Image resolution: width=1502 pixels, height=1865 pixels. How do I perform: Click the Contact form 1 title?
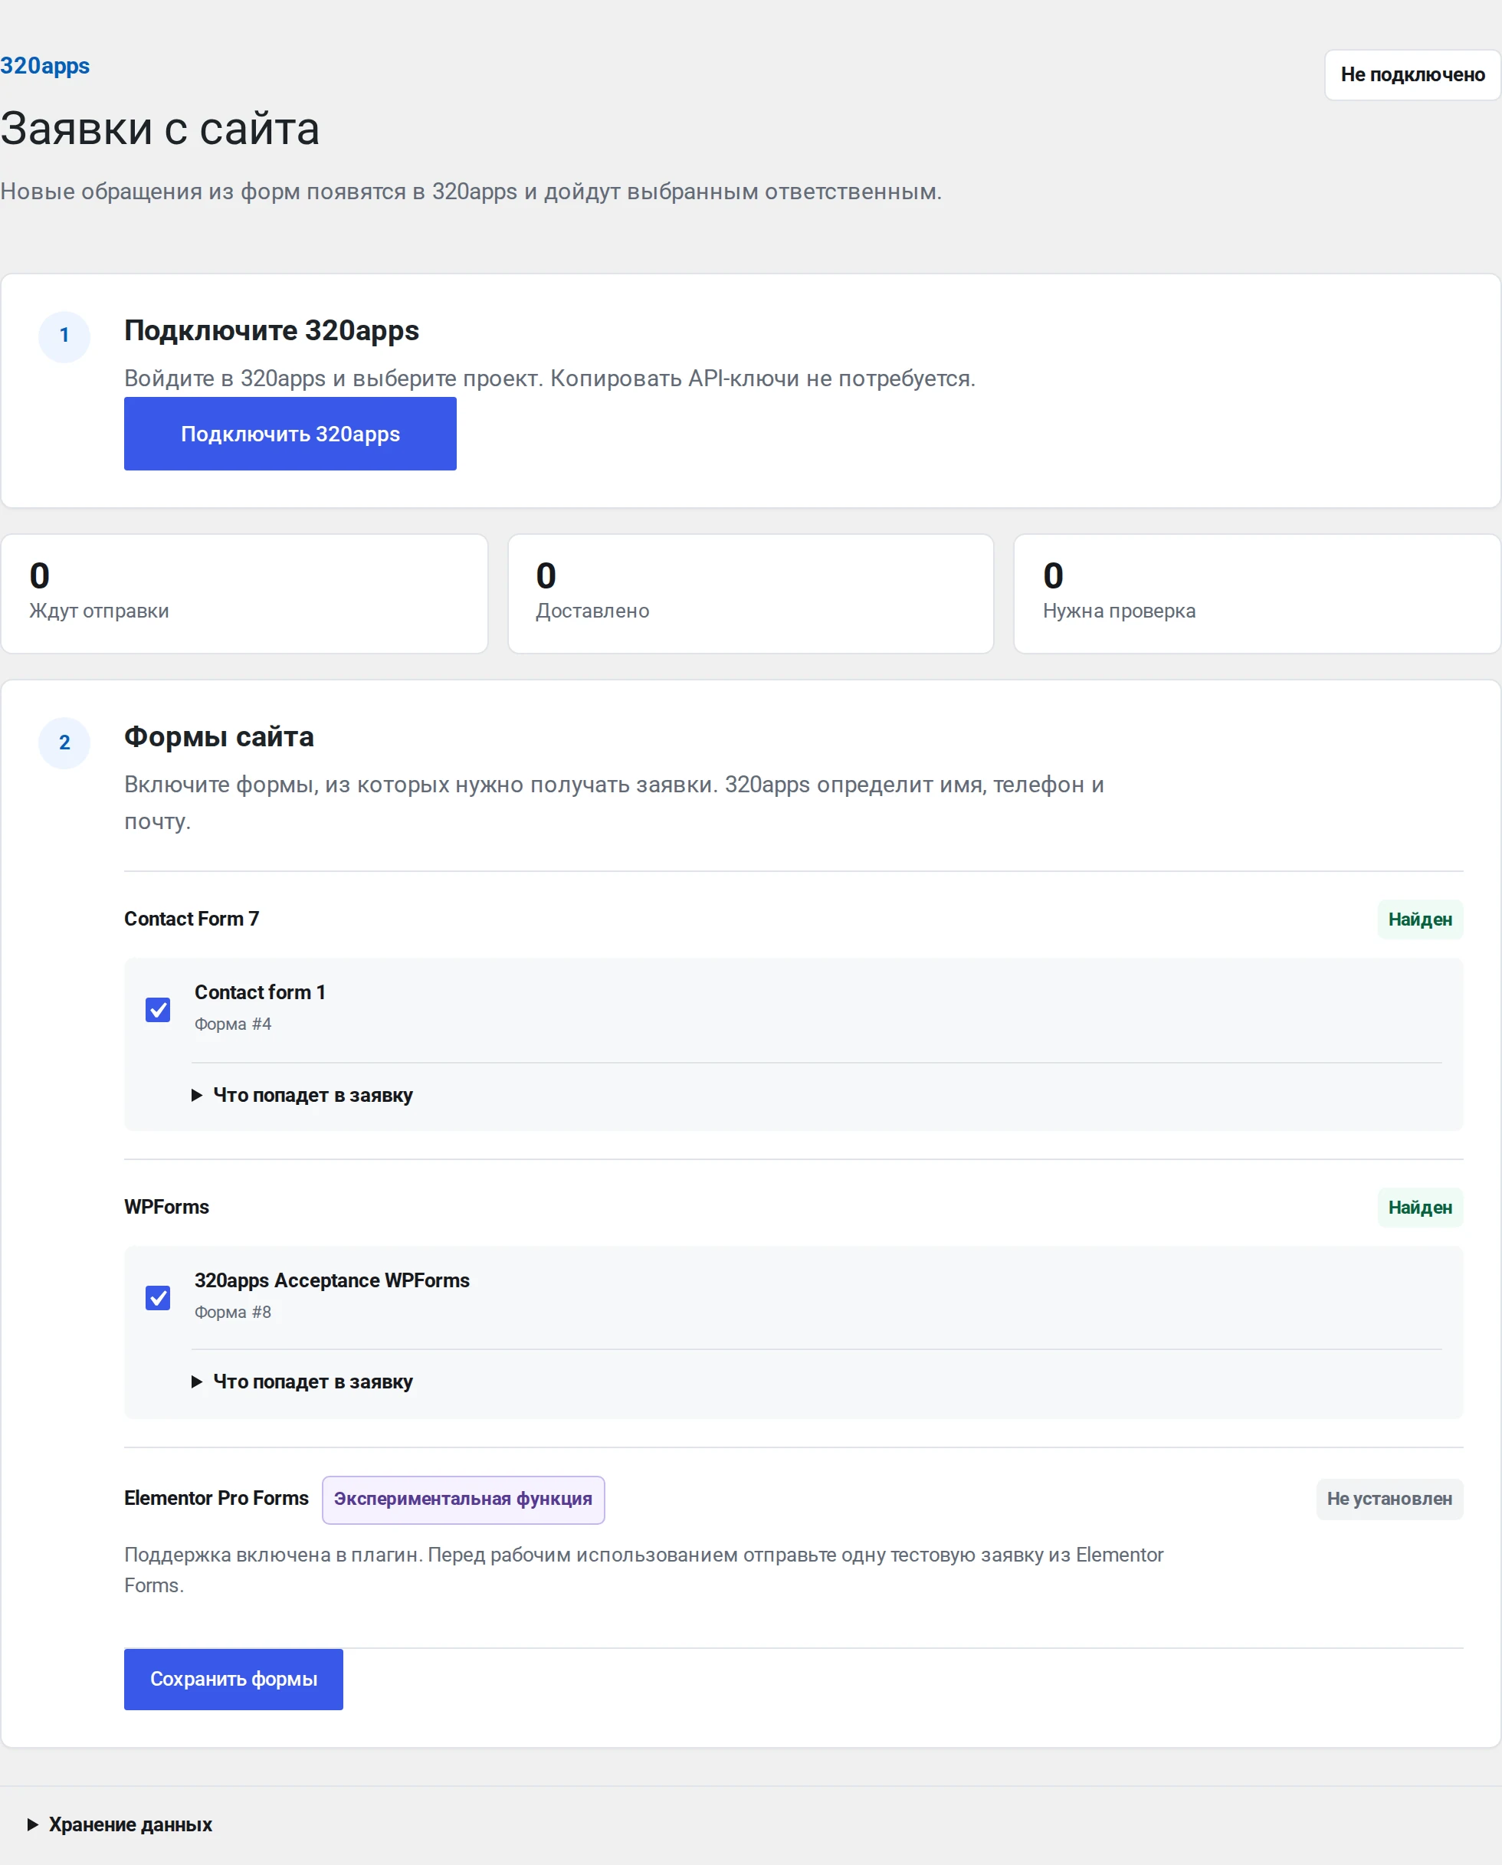click(x=260, y=992)
